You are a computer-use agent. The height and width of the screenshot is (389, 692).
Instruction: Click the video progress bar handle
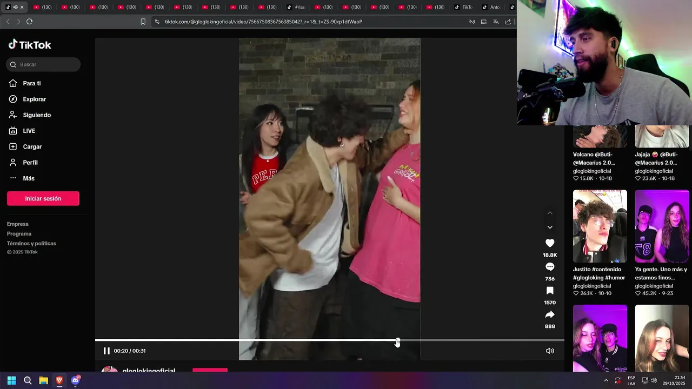397,340
